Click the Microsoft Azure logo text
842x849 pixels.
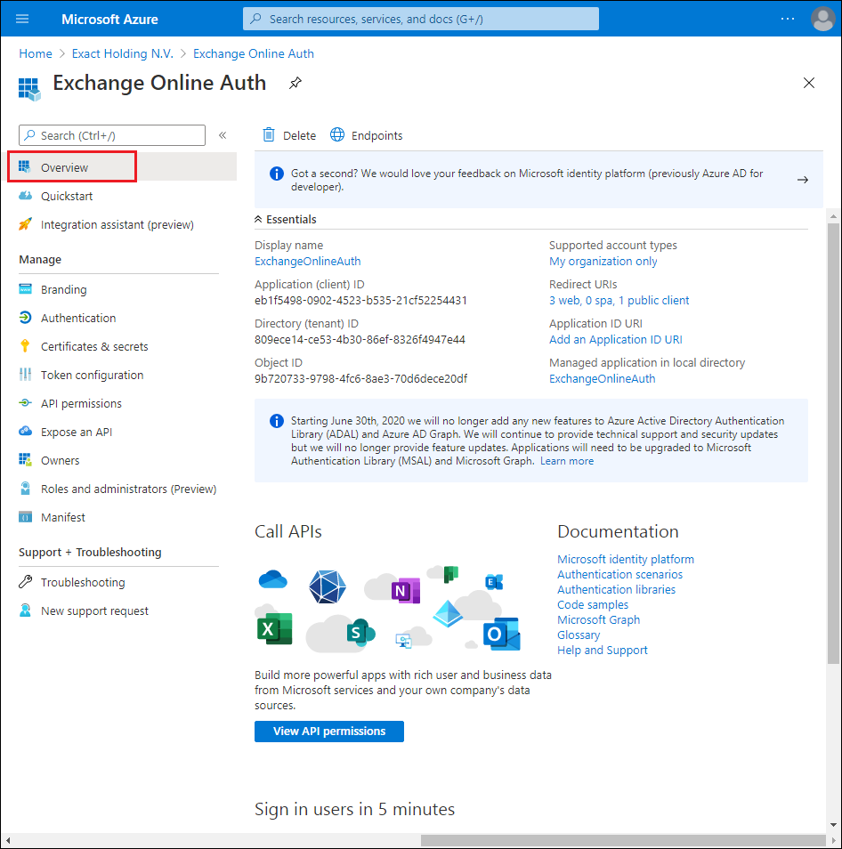pos(109,19)
